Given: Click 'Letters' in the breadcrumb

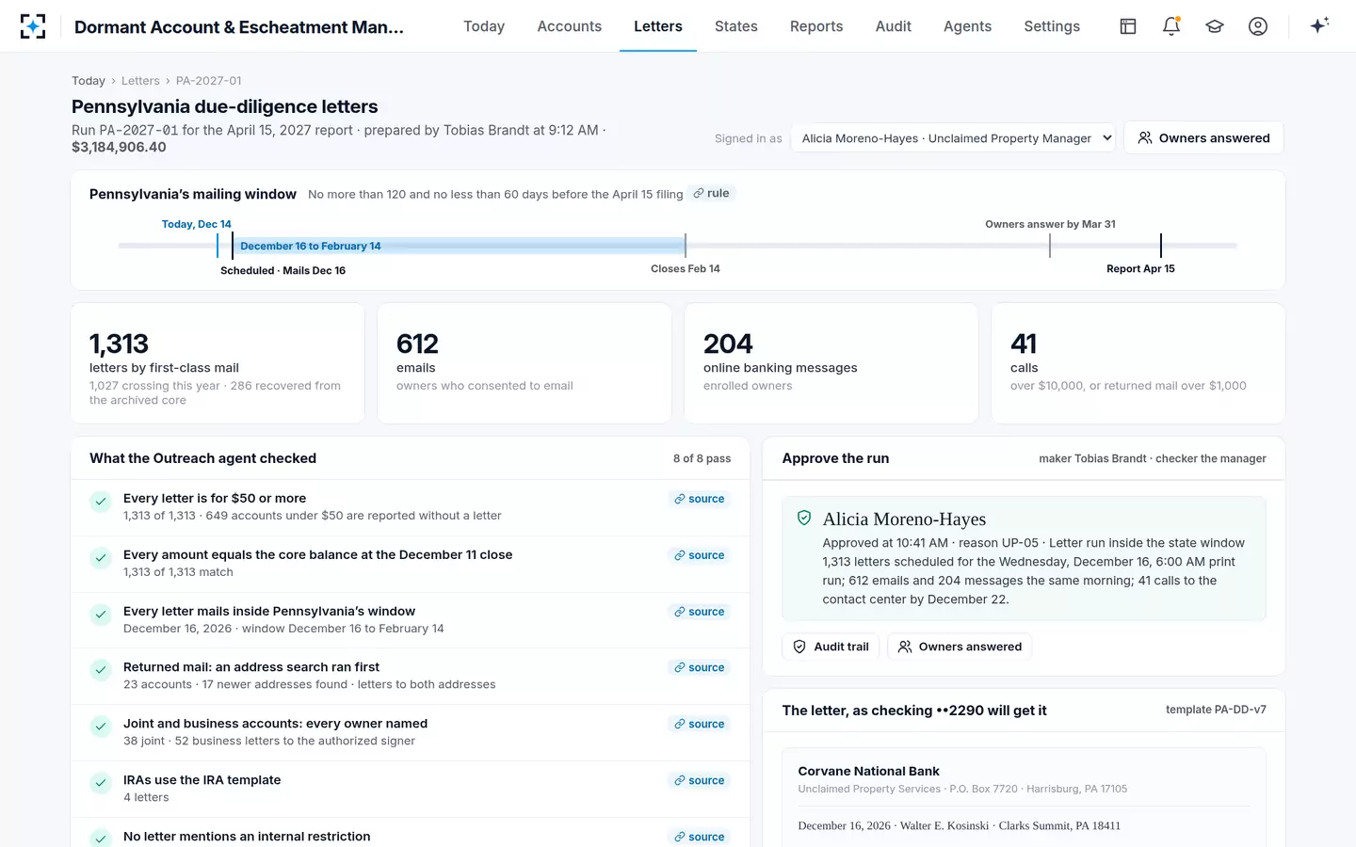Looking at the screenshot, I should (140, 81).
